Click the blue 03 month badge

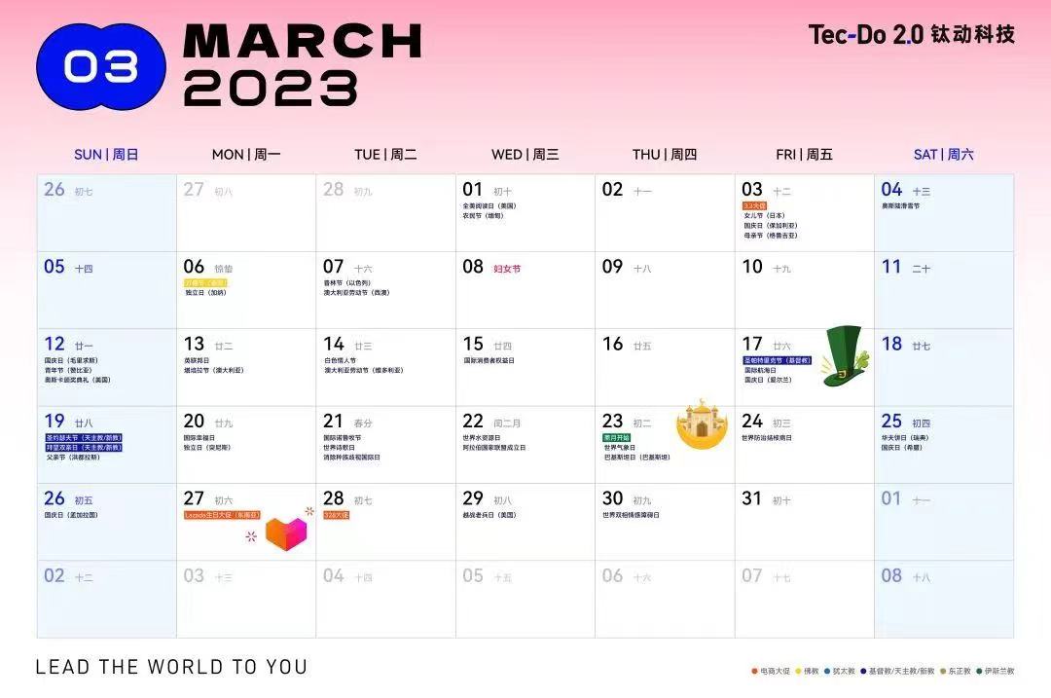point(101,67)
